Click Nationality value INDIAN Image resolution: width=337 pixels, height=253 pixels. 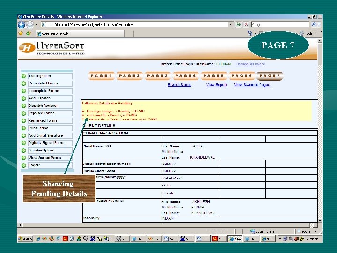pyautogui.click(x=168, y=219)
